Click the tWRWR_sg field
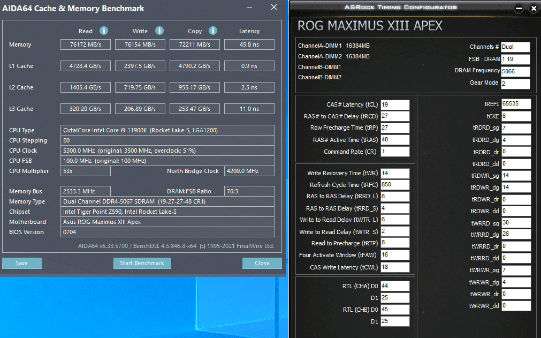Image resolution: width=541 pixels, height=338 pixels. (516, 270)
